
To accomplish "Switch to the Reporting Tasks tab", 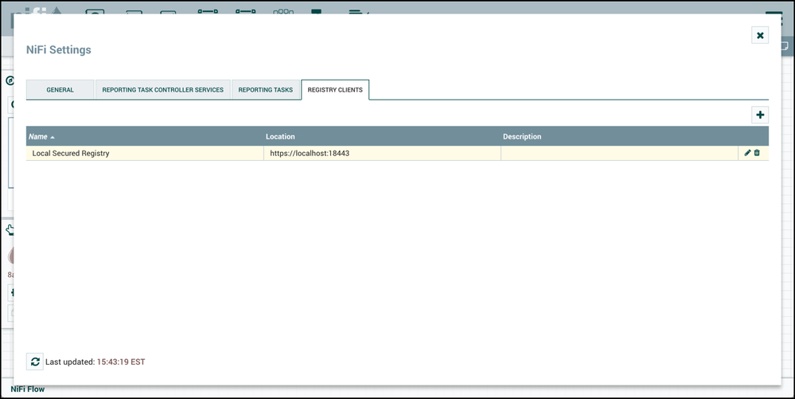I will pyautogui.click(x=265, y=89).
